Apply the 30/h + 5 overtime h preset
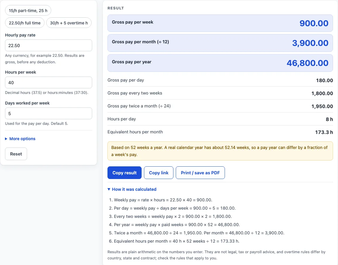338x265 pixels. (x=69, y=23)
